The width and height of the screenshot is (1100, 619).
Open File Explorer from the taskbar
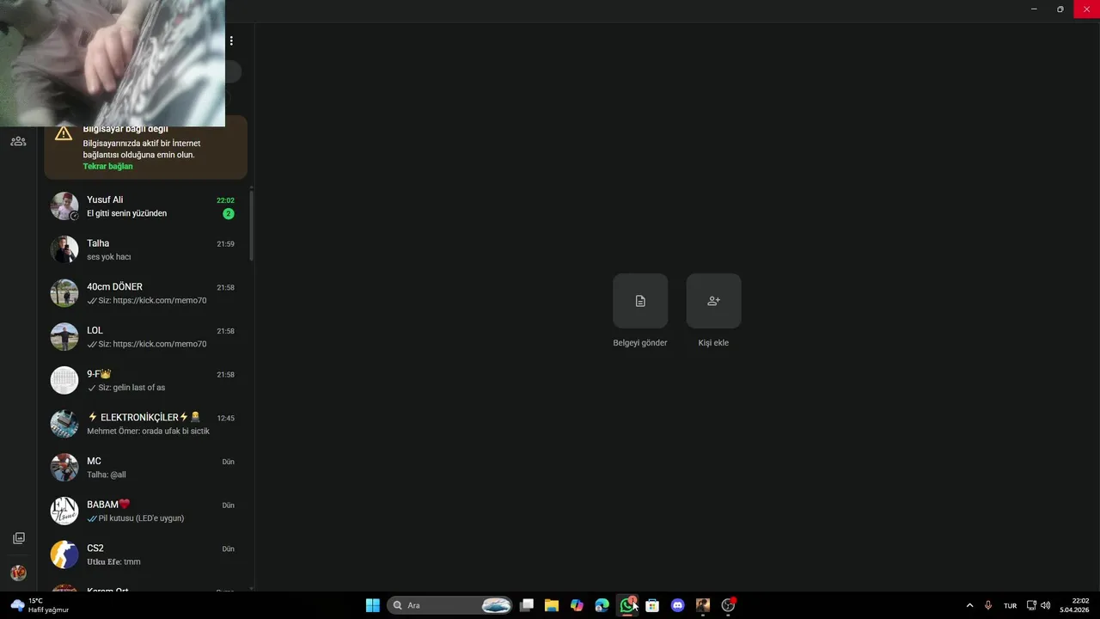point(552,605)
